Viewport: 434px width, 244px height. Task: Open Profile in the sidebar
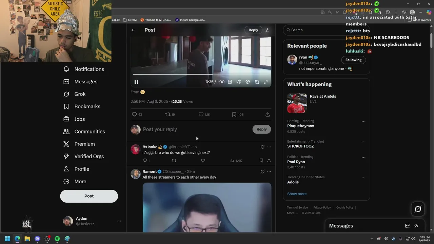click(76, 169)
